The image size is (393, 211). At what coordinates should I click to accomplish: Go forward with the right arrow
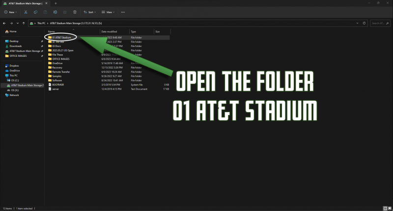click(11, 23)
